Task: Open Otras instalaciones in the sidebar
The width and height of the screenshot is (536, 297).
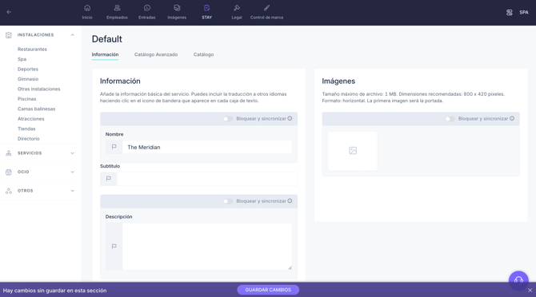Action: [38, 89]
